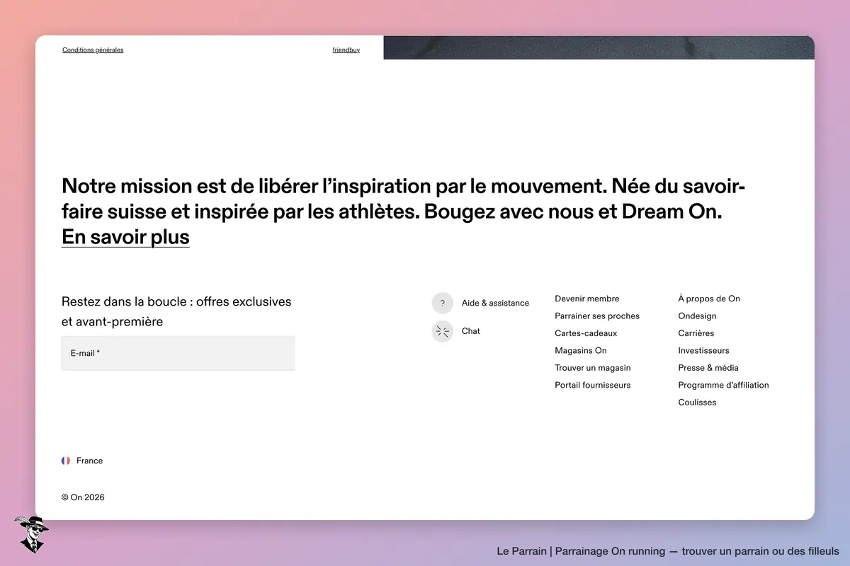Open the Coulisses link
Image resolution: width=850 pixels, height=566 pixels.
pos(697,403)
